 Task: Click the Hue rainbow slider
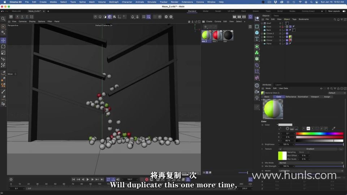coord(320,134)
